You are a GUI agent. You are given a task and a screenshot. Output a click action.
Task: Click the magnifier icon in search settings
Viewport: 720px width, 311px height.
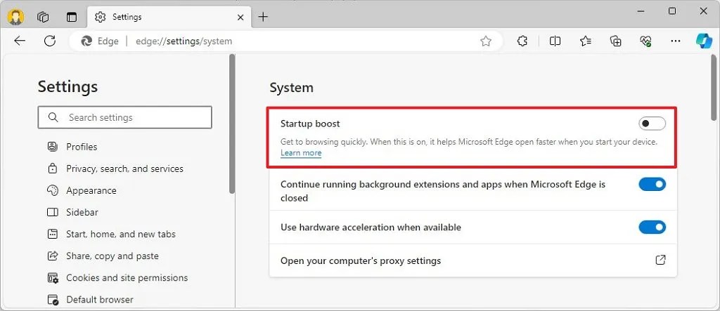[53, 117]
